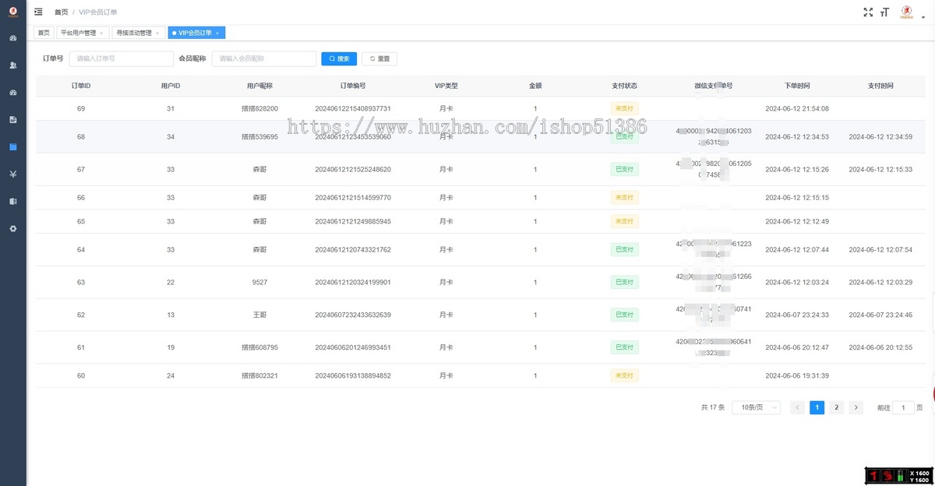Click nickname 搭搭608795 in the table

[x=259, y=347]
